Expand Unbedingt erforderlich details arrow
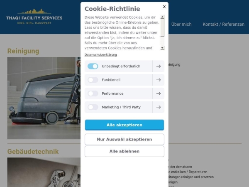 coord(159,66)
